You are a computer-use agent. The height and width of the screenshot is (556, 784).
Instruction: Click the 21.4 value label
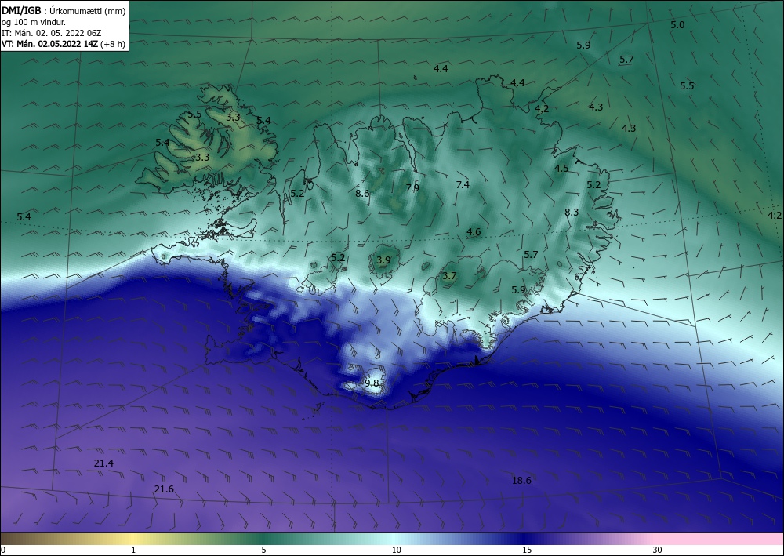click(x=103, y=463)
